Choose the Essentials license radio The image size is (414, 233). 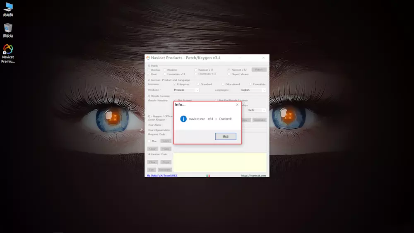tap(250, 84)
